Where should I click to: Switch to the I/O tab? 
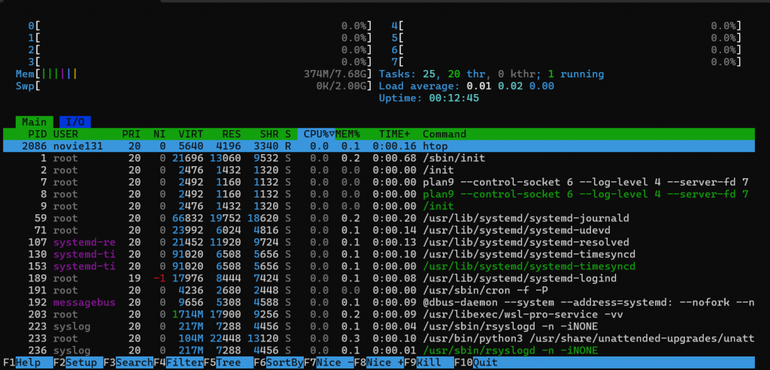pyautogui.click(x=74, y=122)
